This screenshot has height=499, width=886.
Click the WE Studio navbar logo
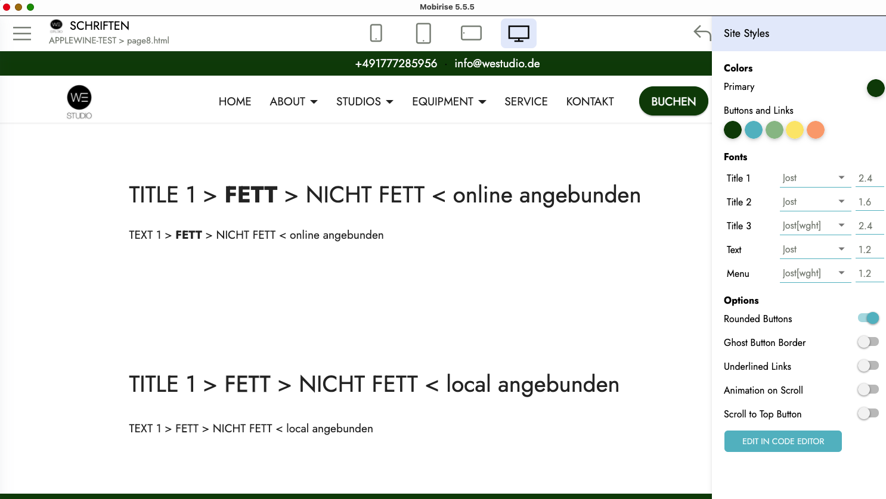pyautogui.click(x=79, y=102)
